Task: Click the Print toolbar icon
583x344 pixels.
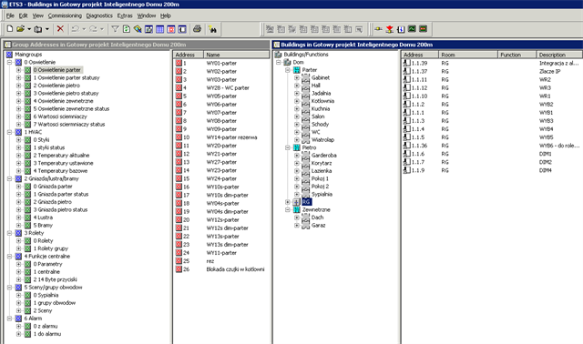Action: pos(197,29)
